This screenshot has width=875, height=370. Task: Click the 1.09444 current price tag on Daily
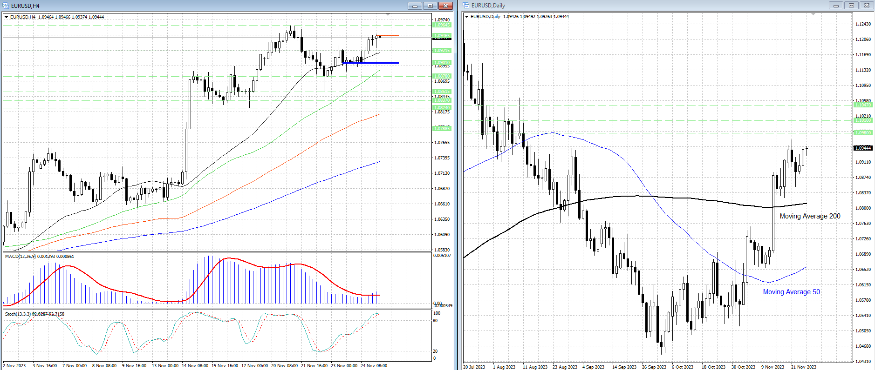pos(862,148)
